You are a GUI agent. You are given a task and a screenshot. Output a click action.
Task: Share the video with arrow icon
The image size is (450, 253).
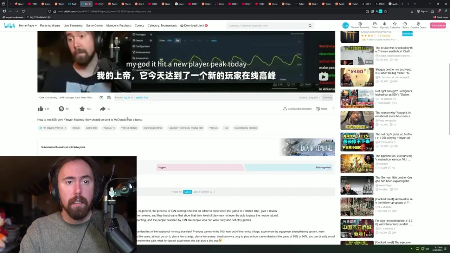click(103, 109)
